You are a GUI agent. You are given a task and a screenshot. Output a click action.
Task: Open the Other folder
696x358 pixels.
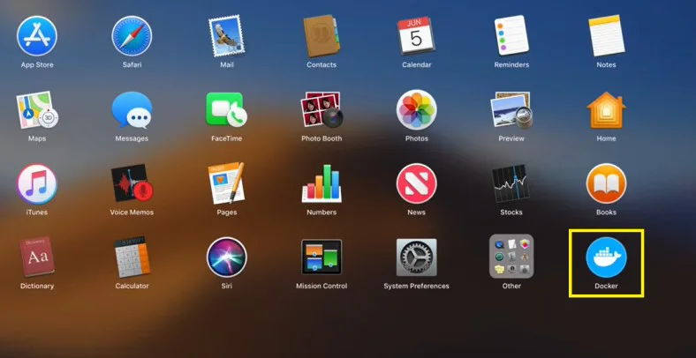click(x=511, y=256)
